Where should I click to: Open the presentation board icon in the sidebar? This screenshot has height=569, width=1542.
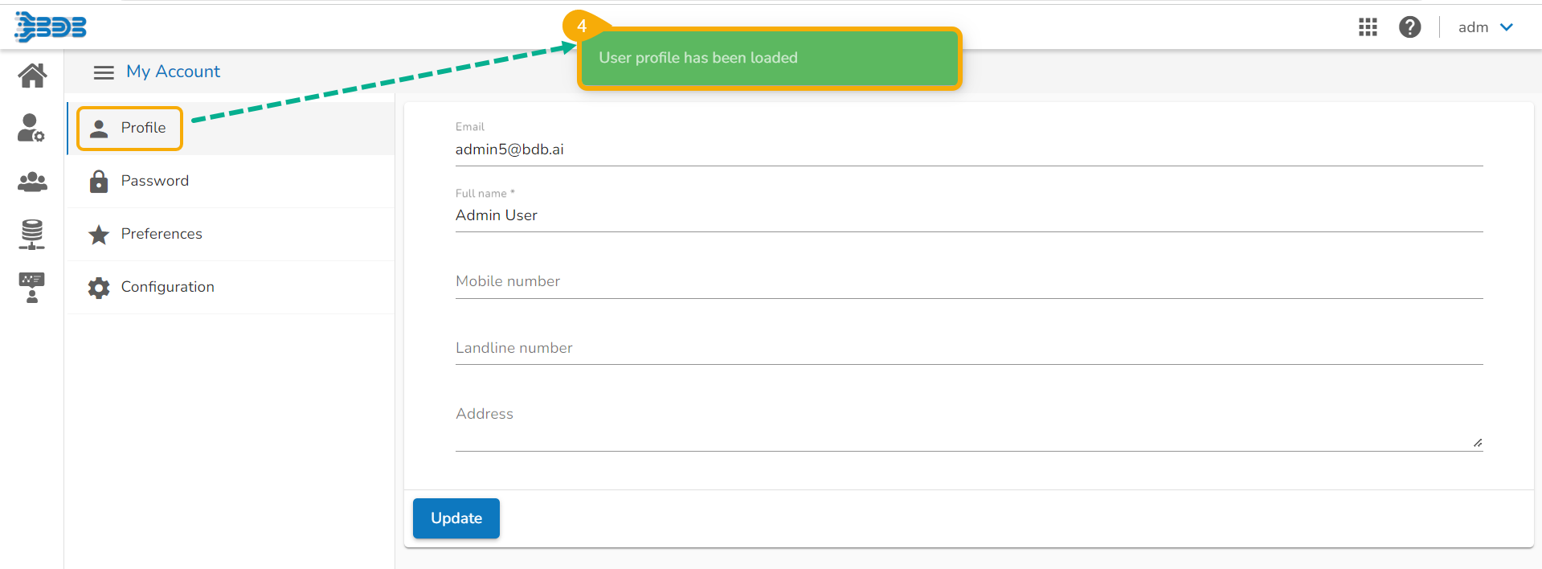coord(32,287)
